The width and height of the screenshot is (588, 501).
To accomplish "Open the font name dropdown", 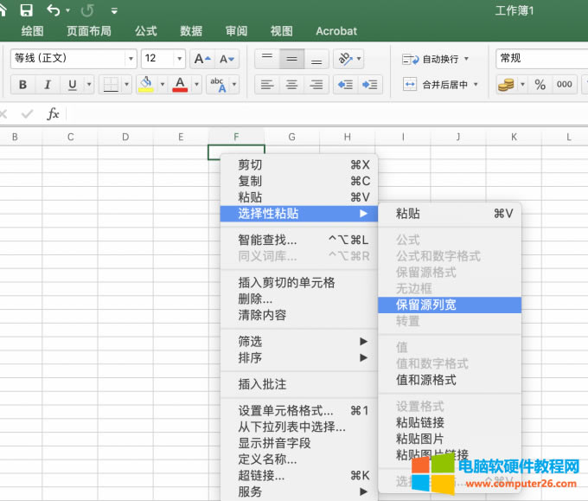I will pyautogui.click(x=131, y=59).
